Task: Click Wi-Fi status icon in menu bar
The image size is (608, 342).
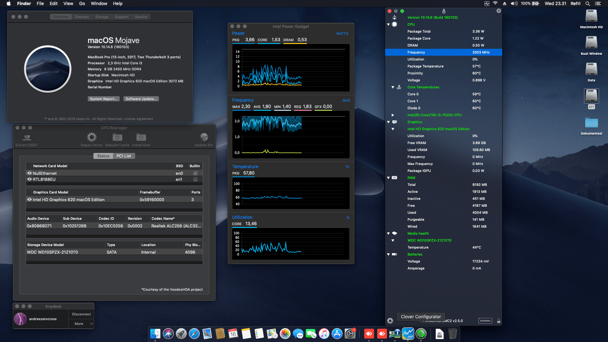Action: click(495, 3)
